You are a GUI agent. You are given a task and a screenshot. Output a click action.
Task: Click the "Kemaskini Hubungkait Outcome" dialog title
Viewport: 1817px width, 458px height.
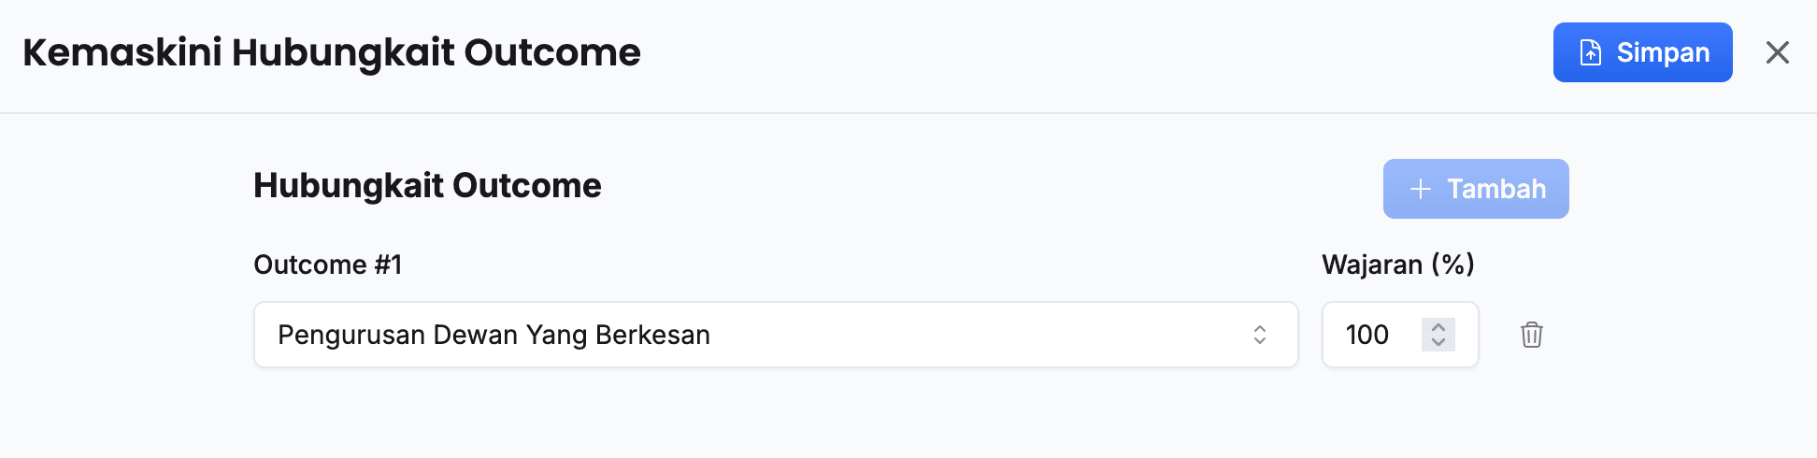pos(332,52)
